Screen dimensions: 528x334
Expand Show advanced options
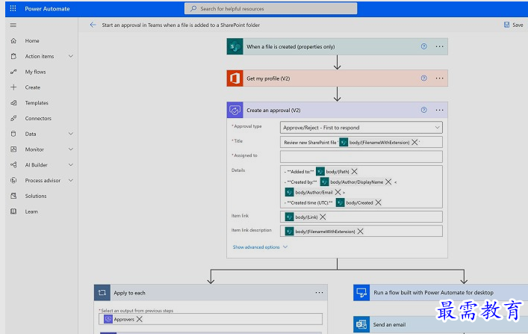pyautogui.click(x=260, y=247)
